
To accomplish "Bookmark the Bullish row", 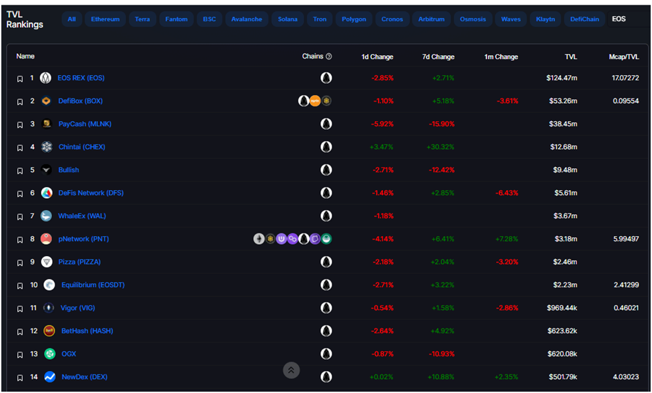I will click(19, 170).
